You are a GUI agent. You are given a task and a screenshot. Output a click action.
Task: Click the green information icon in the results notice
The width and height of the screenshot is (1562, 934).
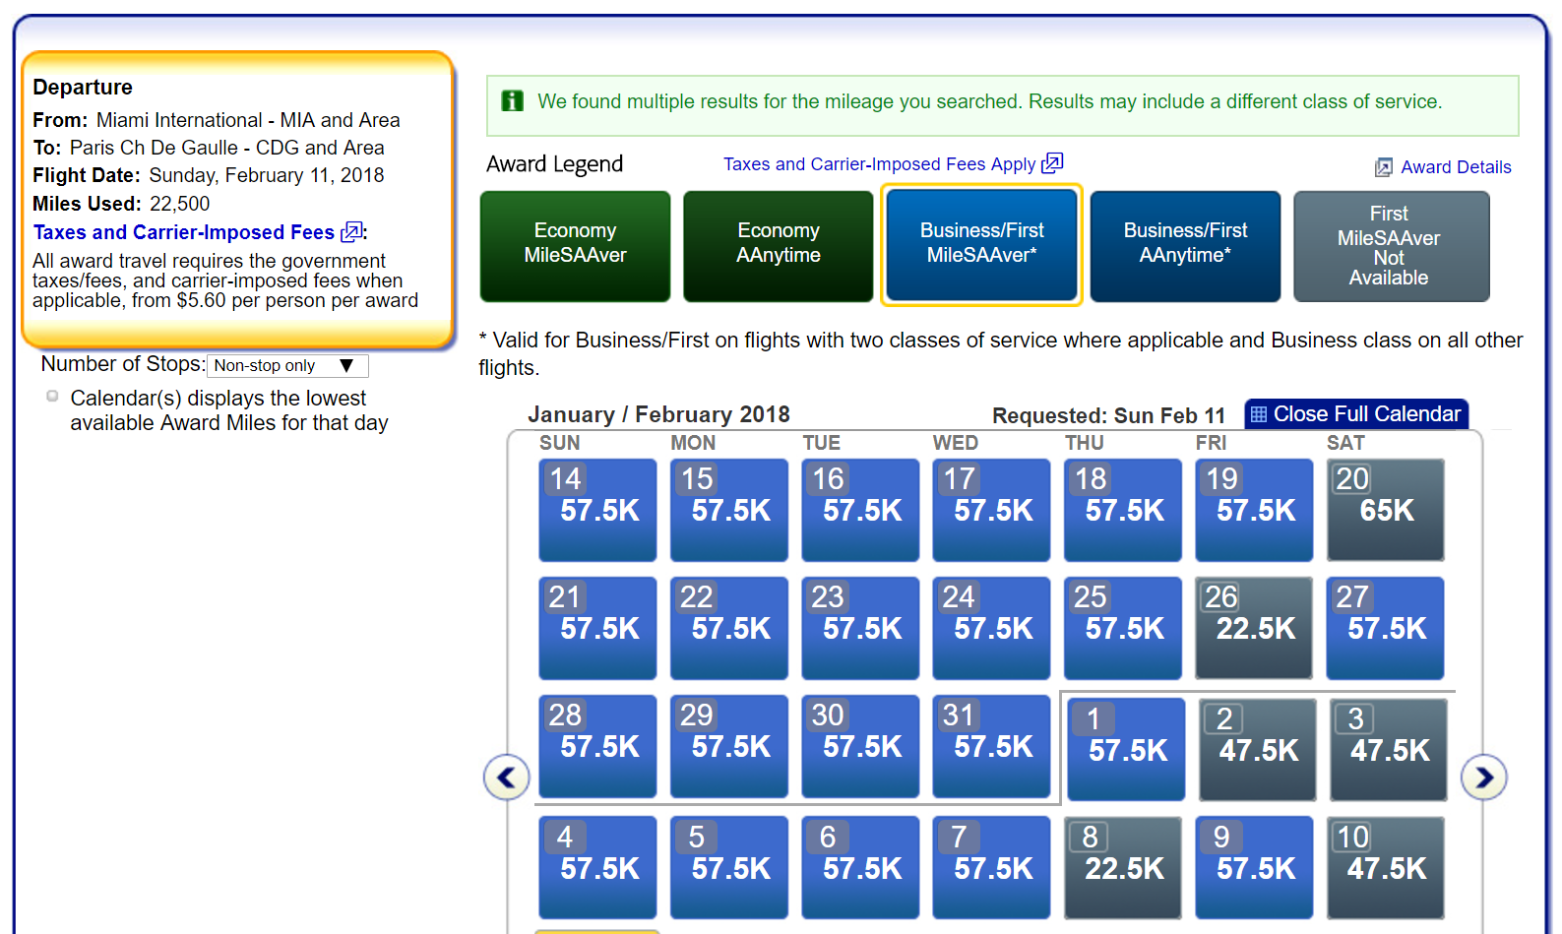pos(513,101)
